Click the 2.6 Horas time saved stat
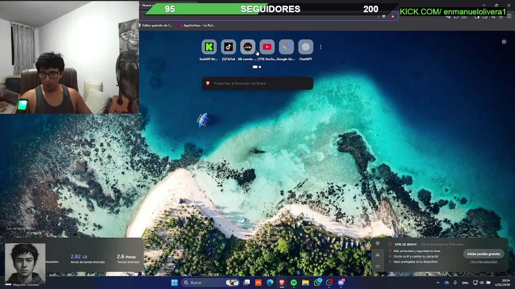 click(x=128, y=259)
